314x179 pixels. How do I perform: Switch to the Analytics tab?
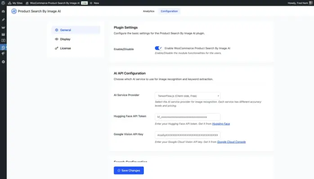click(148, 11)
